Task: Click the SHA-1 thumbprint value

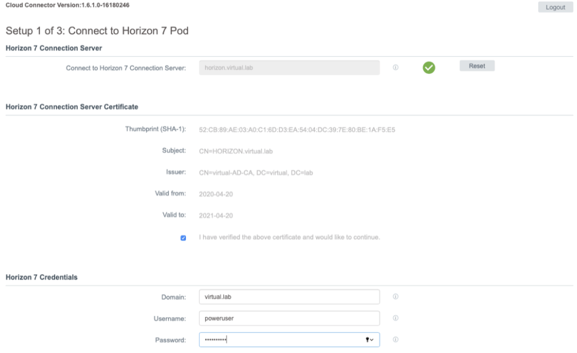Action: point(297,129)
